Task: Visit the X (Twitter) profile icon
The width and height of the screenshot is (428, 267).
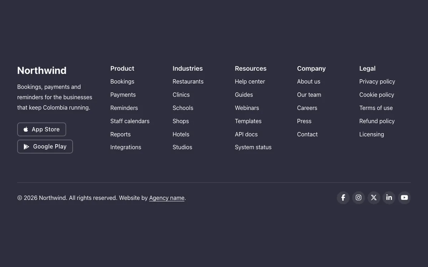Action: click(374, 198)
